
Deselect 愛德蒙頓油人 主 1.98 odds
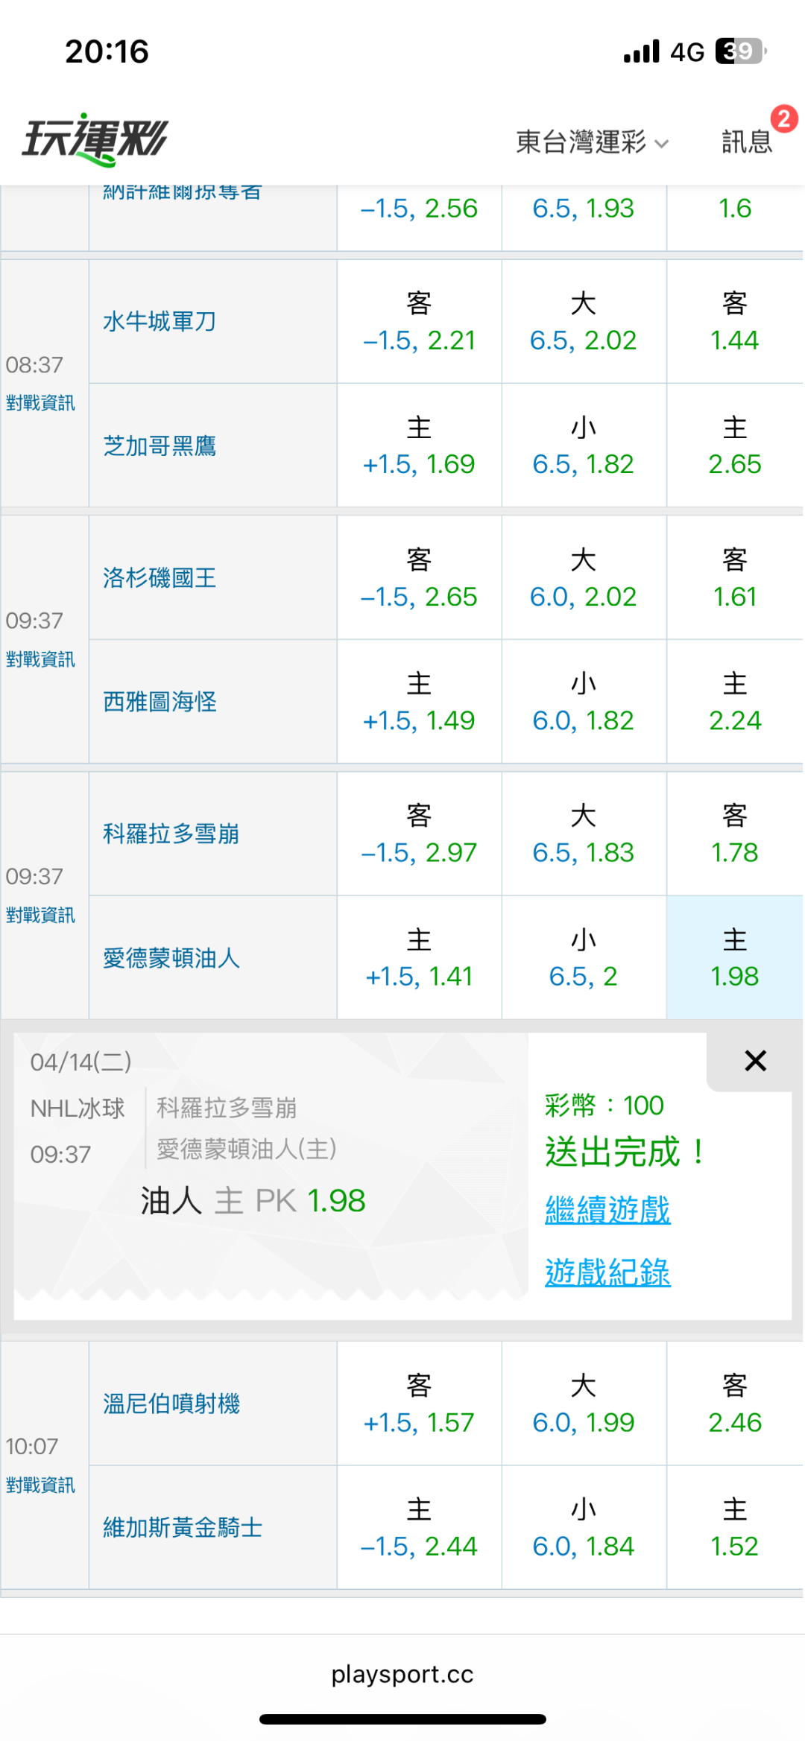coord(734,958)
